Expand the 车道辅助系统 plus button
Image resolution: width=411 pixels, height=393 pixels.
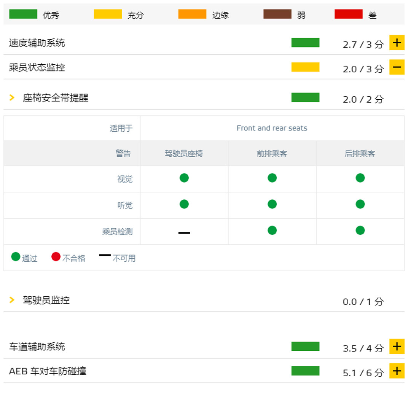pyautogui.click(x=397, y=347)
